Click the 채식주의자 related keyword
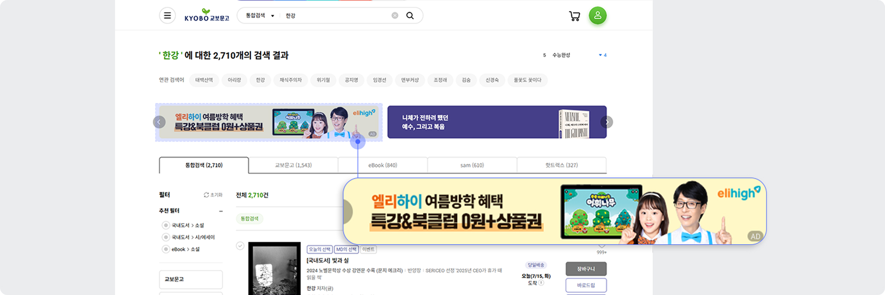885x295 pixels. [x=291, y=80]
